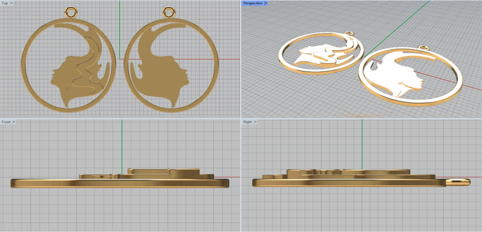482x232 pixels.
Task: Click the green Y-axis line in Top view
Action: 120,28
